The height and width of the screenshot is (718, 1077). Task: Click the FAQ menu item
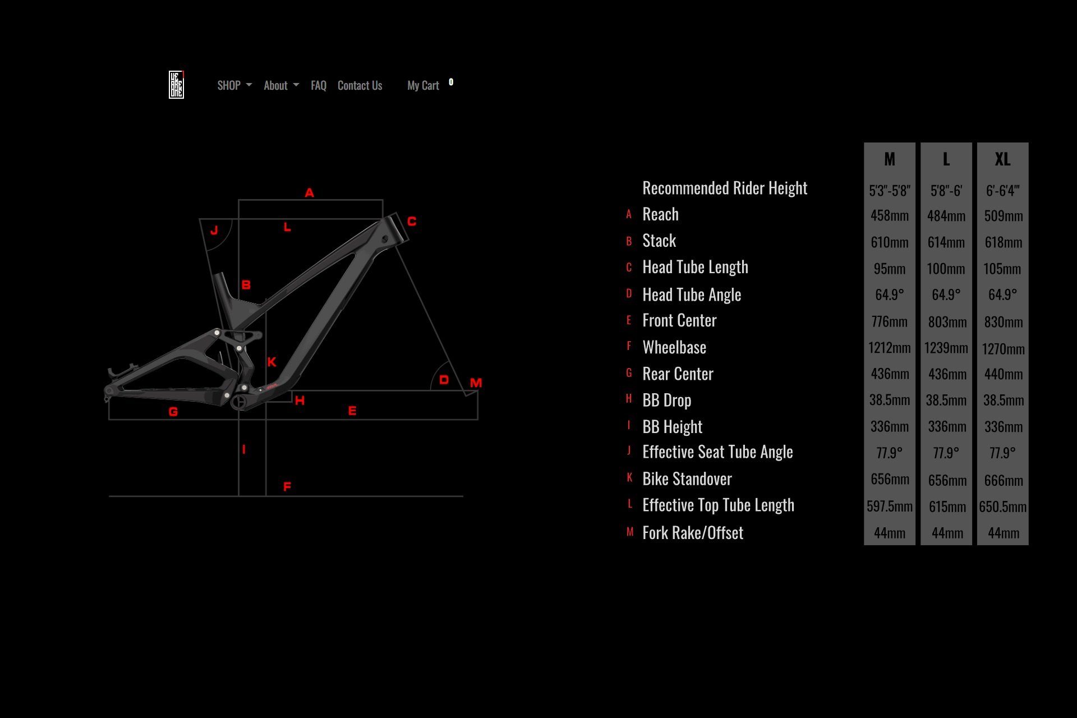(318, 84)
